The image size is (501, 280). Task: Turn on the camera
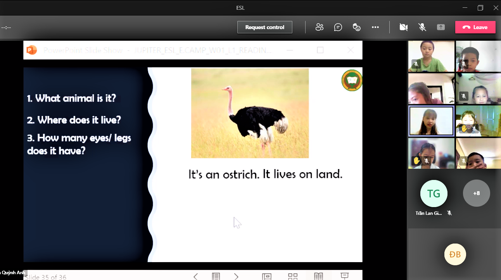tap(404, 27)
